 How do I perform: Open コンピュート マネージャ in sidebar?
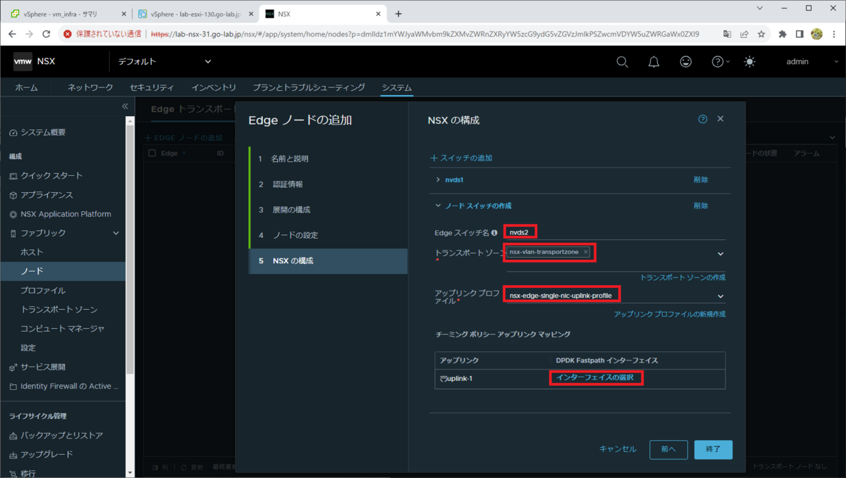(63, 329)
